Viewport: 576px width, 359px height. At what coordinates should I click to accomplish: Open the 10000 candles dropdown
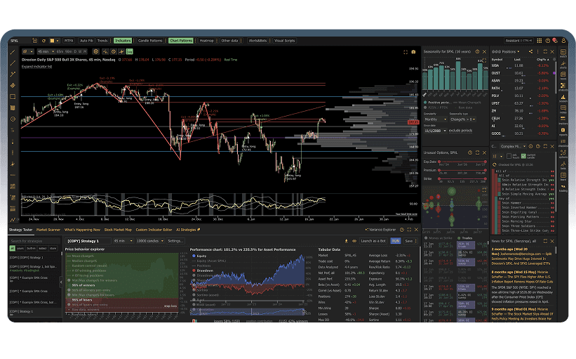tap(150, 241)
